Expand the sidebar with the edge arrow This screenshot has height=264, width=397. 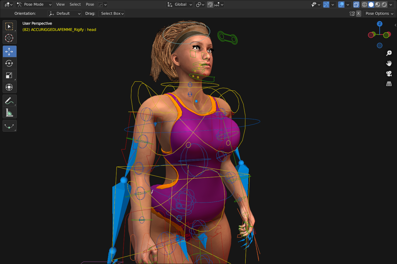pyautogui.click(x=395, y=25)
